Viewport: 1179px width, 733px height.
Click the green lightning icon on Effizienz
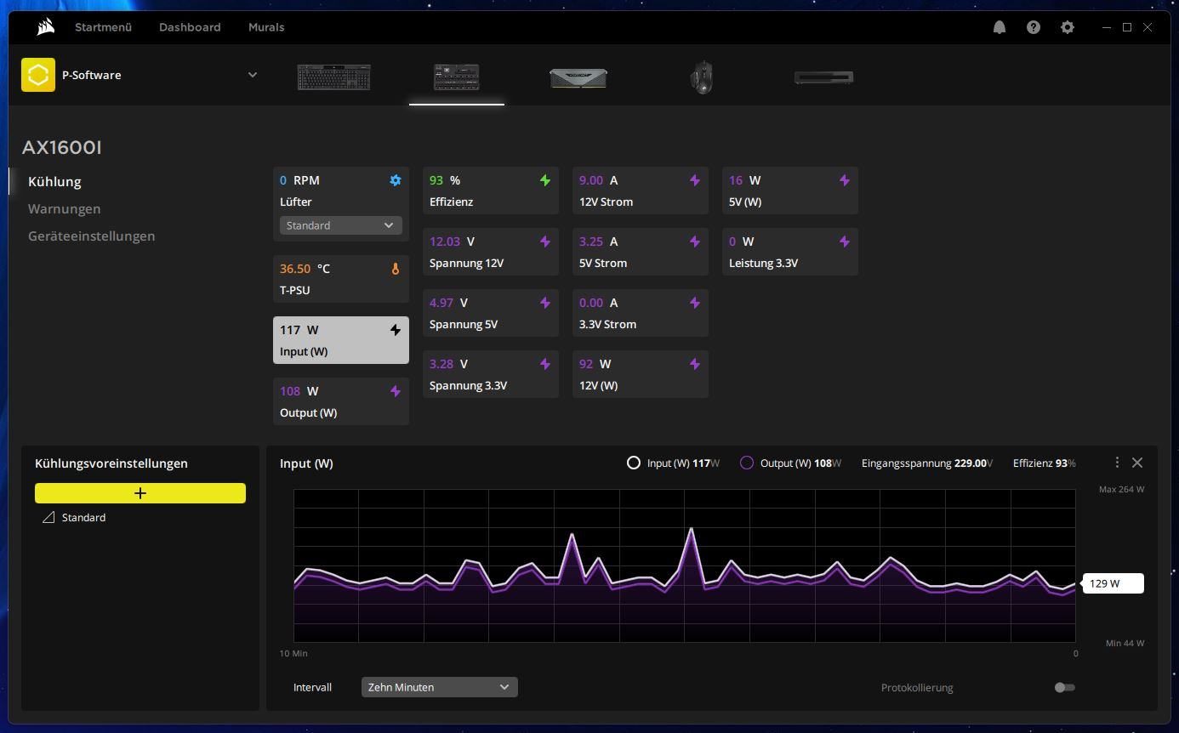[545, 180]
